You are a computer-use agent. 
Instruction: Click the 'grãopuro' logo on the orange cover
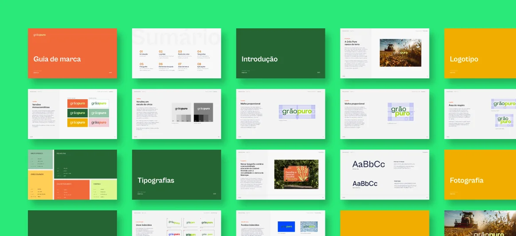point(39,35)
